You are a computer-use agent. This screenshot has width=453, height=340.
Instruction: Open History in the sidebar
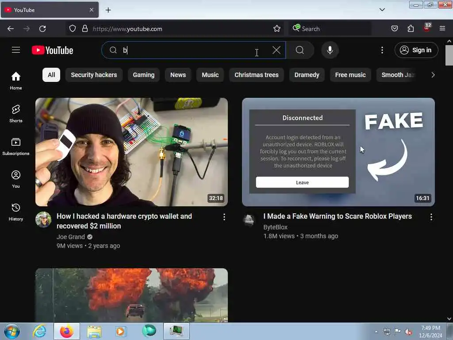click(16, 212)
